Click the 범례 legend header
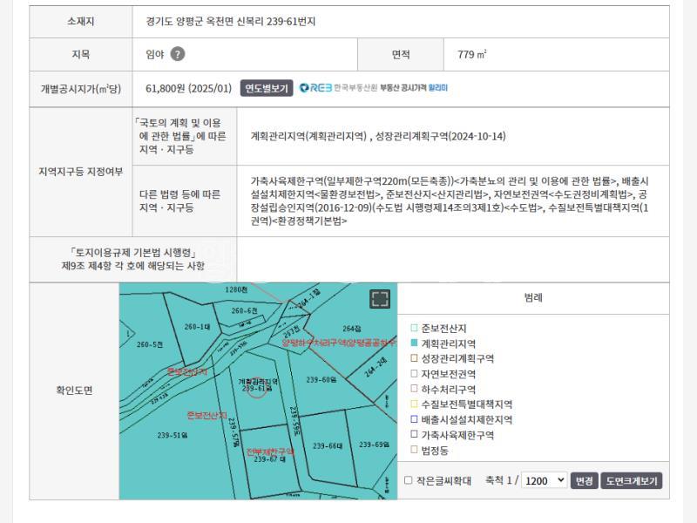The image size is (697, 523). coord(533,297)
